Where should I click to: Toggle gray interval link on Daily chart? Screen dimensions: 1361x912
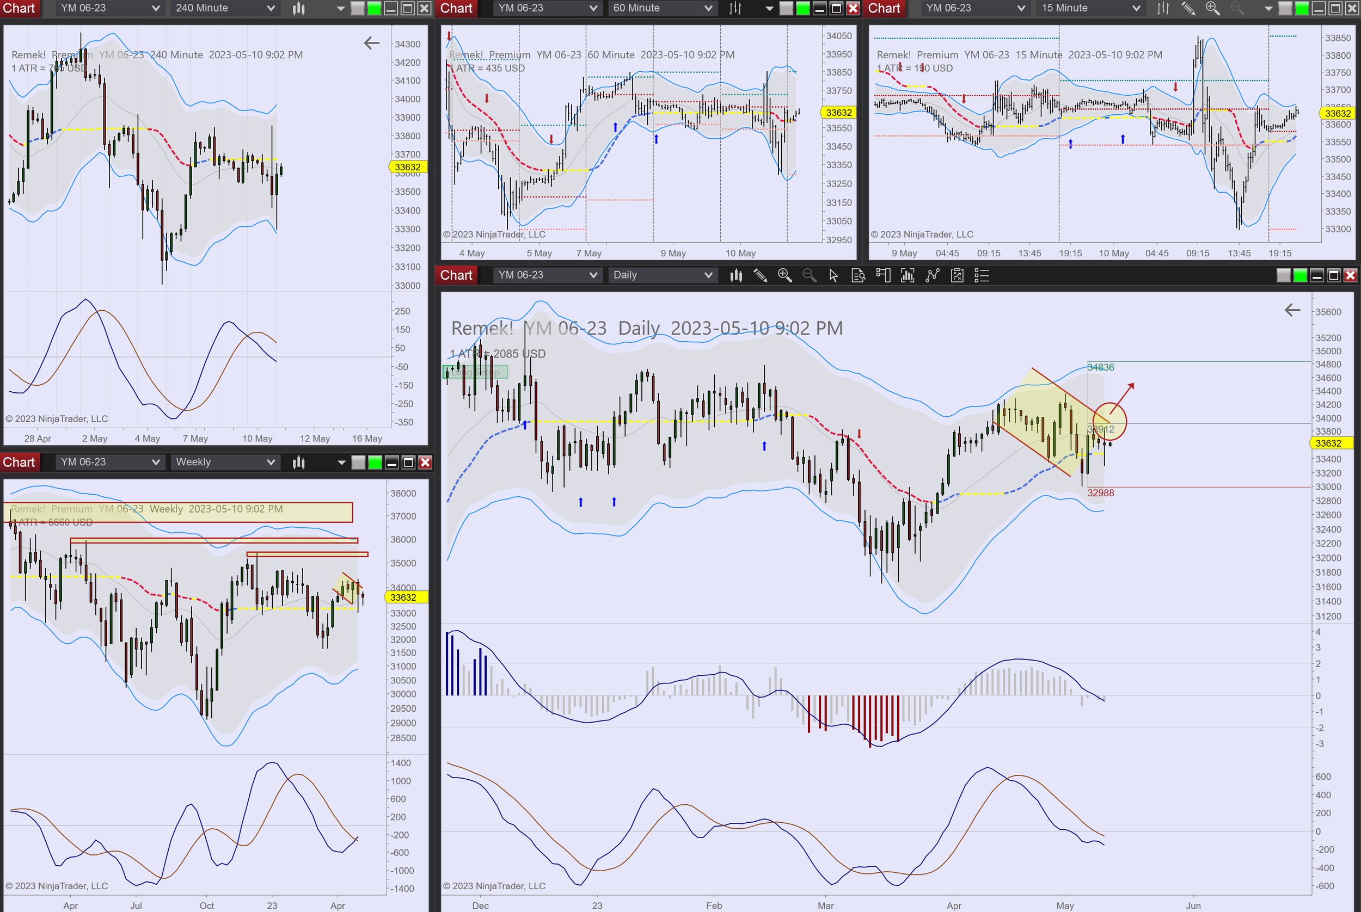(1283, 275)
